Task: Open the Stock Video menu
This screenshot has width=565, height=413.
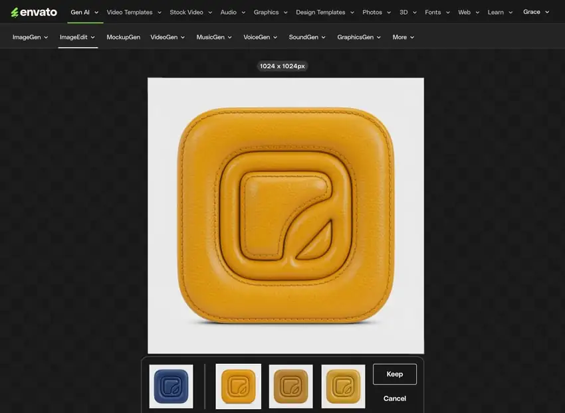Action: pos(186,12)
